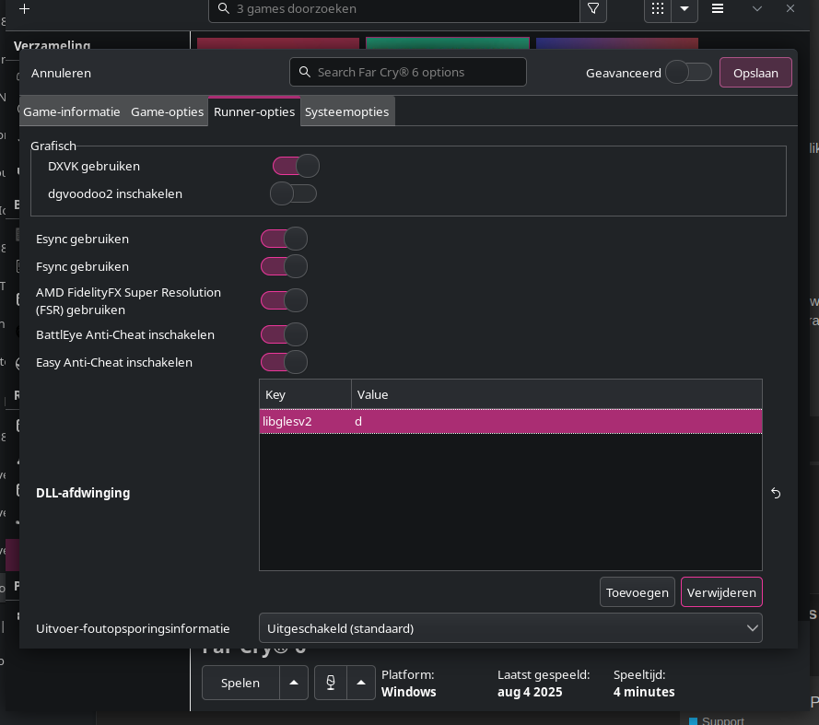Reset DLL-afdwinging with the undo arrow
The width and height of the screenshot is (819, 725).
(776, 493)
